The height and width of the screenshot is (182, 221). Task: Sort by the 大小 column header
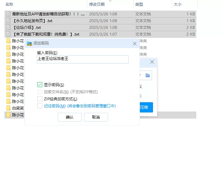178,4
